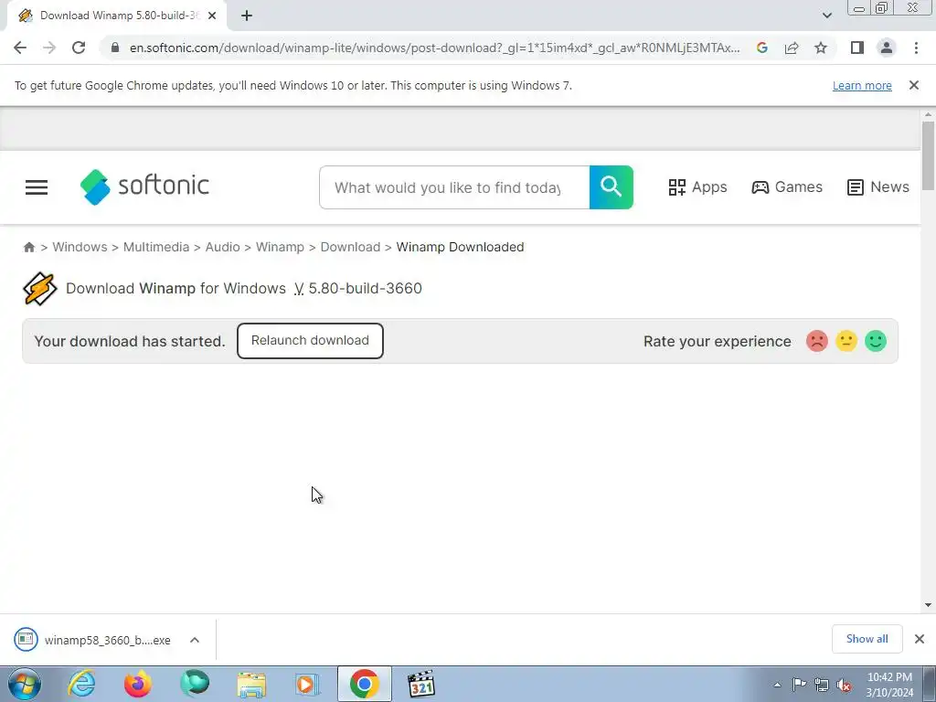Open Media Player Classic 321 in the taskbar
The height and width of the screenshot is (702, 936).
click(x=420, y=684)
